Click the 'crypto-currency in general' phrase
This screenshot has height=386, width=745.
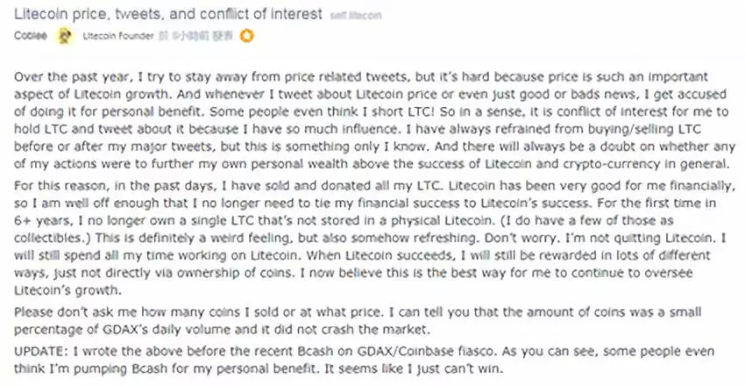pos(646,164)
